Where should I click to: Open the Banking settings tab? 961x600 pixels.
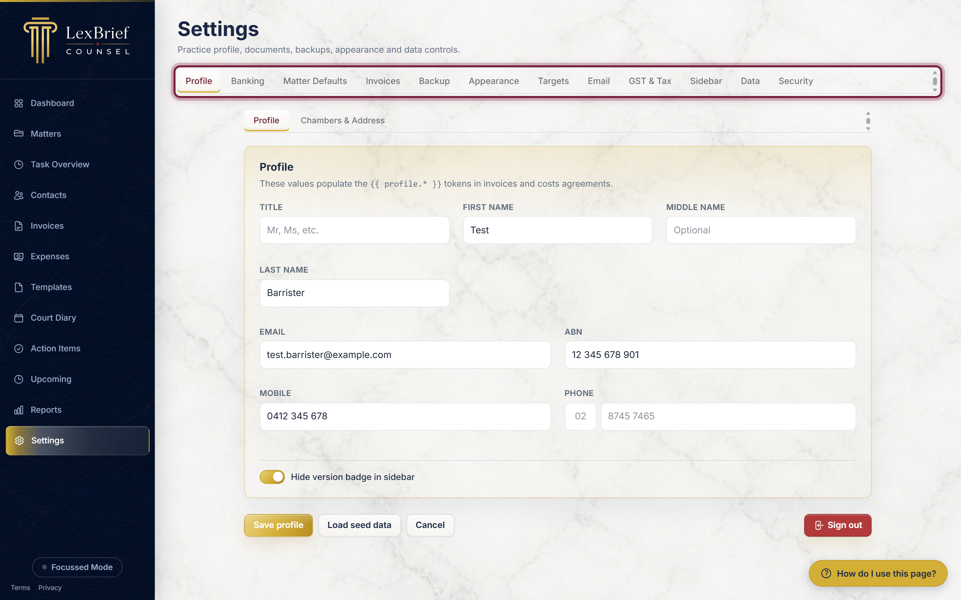coord(247,81)
